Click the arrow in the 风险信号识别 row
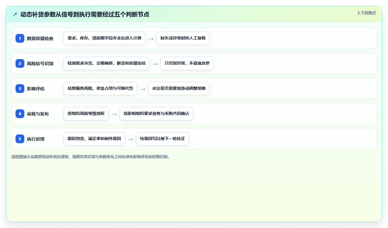The width and height of the screenshot is (388, 228). click(x=155, y=64)
